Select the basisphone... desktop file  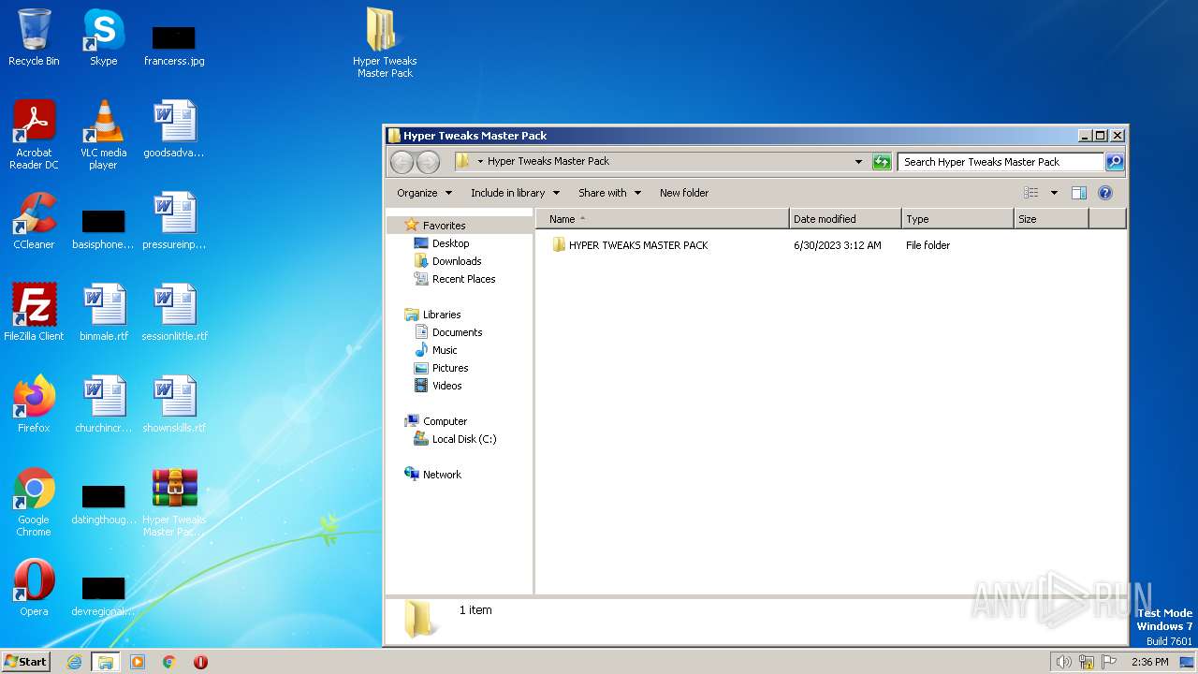tap(103, 228)
